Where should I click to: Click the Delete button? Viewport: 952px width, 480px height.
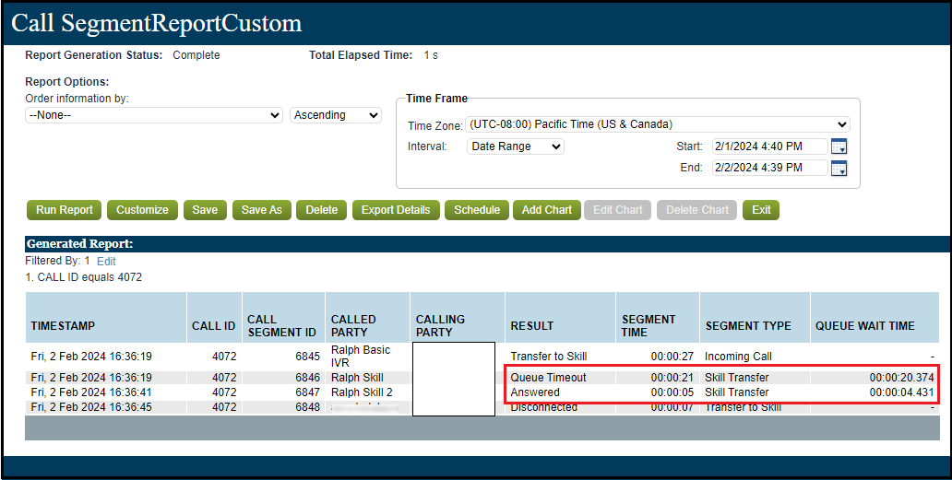pyautogui.click(x=321, y=210)
